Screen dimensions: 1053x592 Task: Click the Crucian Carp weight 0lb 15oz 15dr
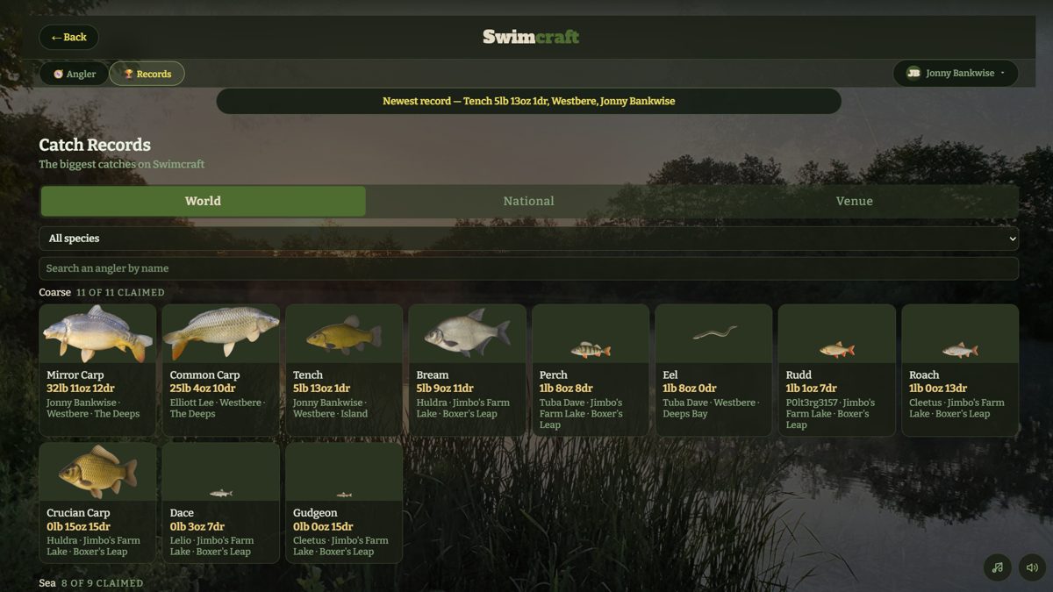coord(78,527)
